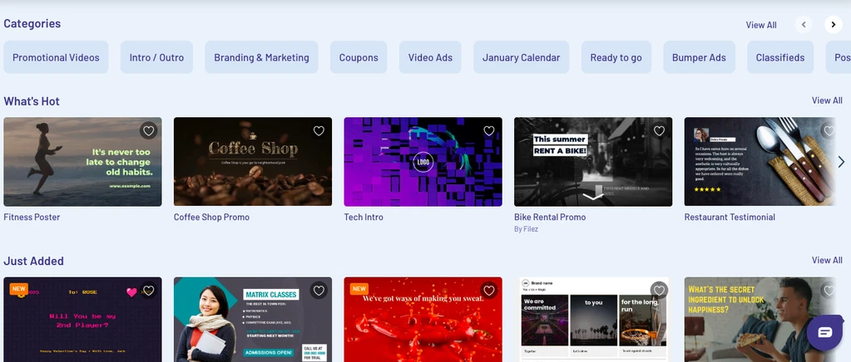Image resolution: width=851 pixels, height=362 pixels.
Task: Open the Restaurant Testimonial thumbnail
Action: [x=759, y=162]
